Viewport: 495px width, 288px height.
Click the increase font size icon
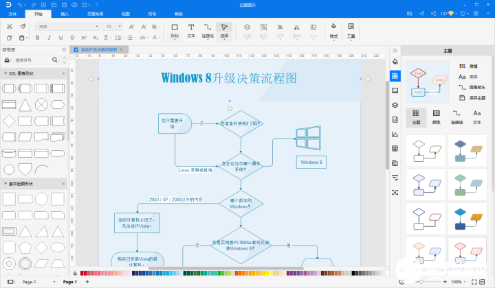[x=131, y=27]
